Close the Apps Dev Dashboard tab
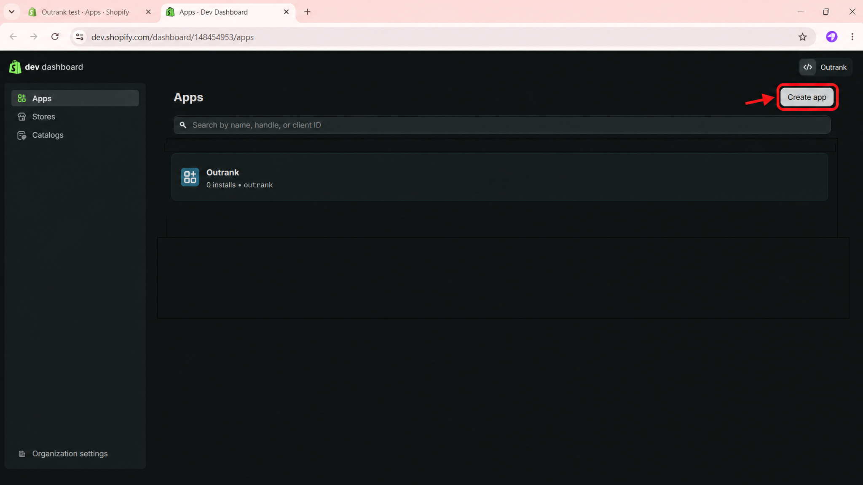This screenshot has height=485, width=863. (x=287, y=12)
